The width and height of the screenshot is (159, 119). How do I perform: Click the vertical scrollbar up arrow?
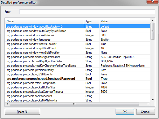[x=153, y=20]
